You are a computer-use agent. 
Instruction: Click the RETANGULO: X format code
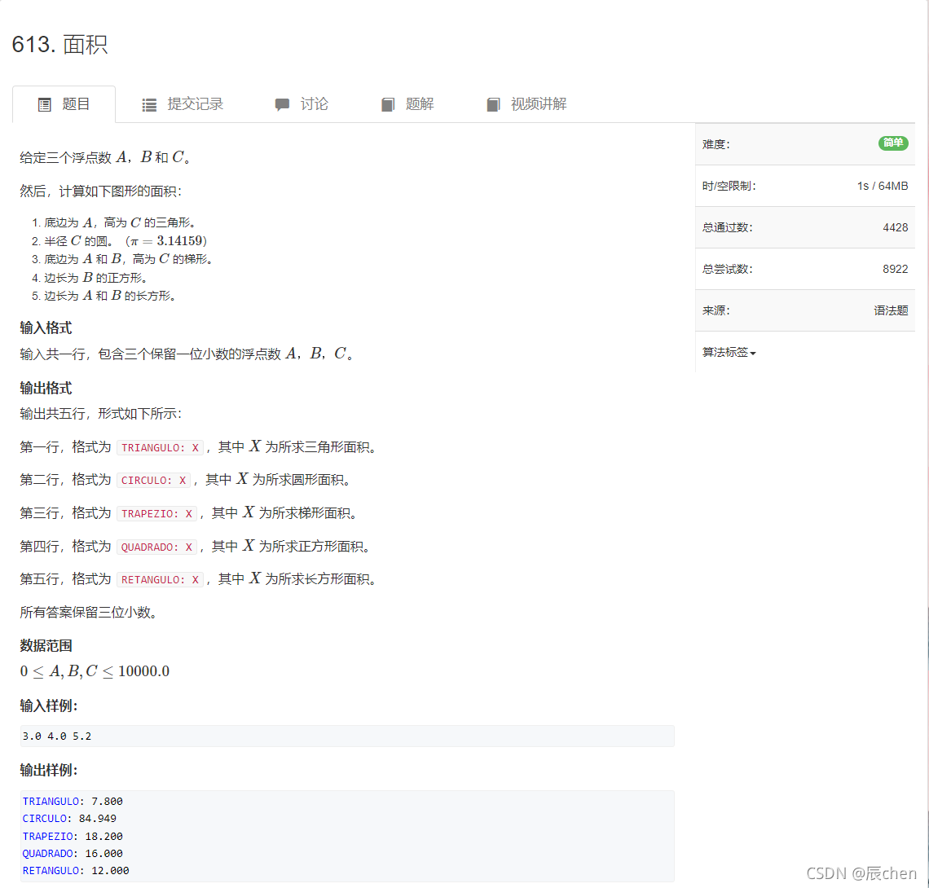click(160, 579)
